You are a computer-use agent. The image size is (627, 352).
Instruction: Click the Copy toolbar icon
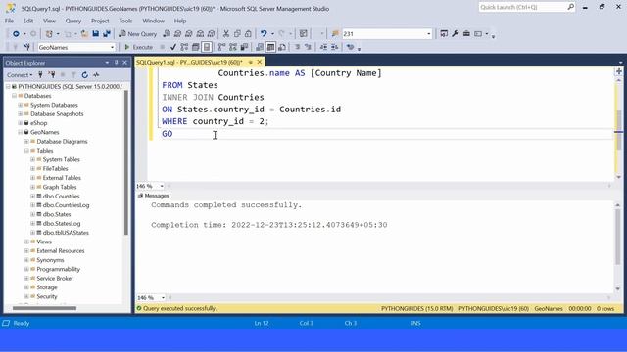[x=237, y=34]
